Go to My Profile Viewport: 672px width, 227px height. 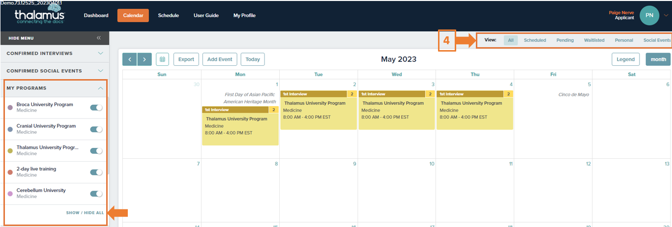244,15
